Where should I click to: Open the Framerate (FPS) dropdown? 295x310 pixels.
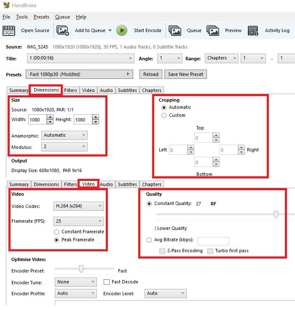coord(79,221)
